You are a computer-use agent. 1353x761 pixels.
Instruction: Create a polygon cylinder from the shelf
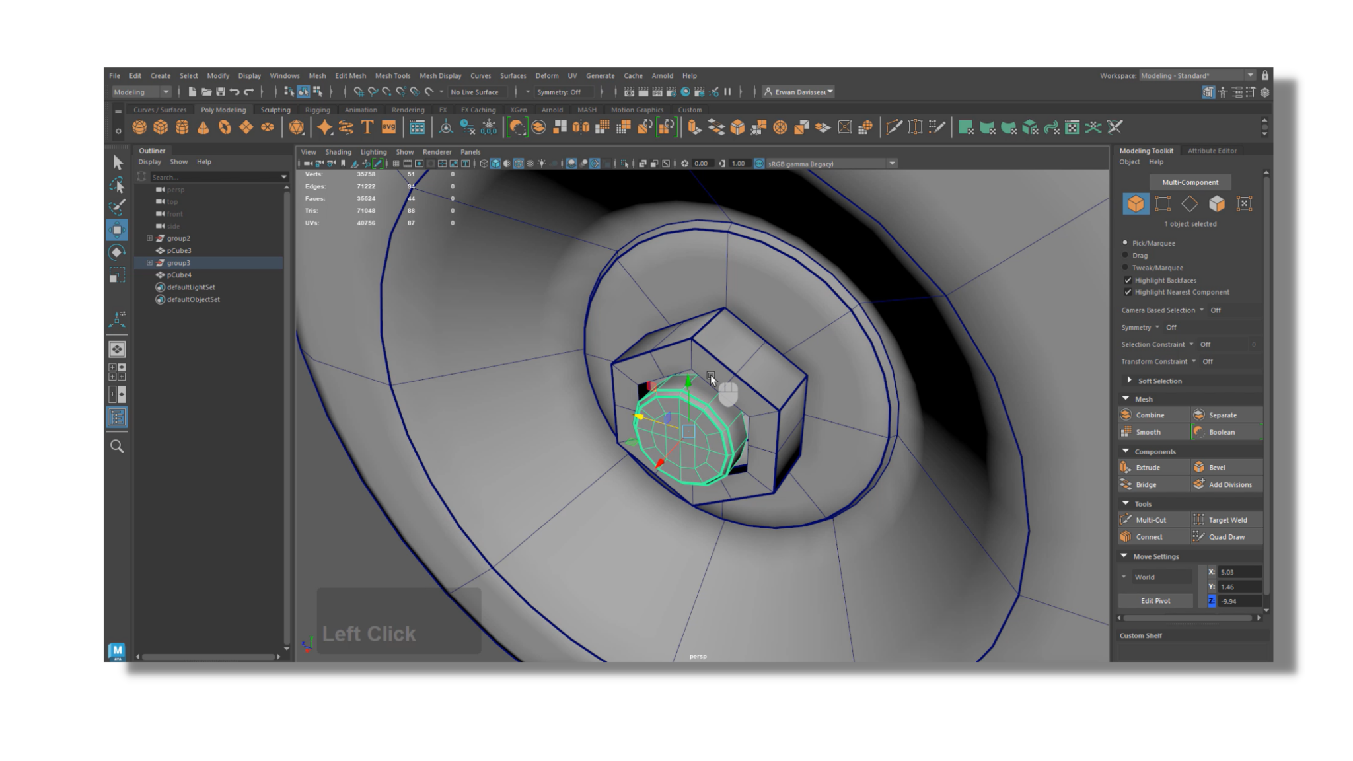pos(182,127)
